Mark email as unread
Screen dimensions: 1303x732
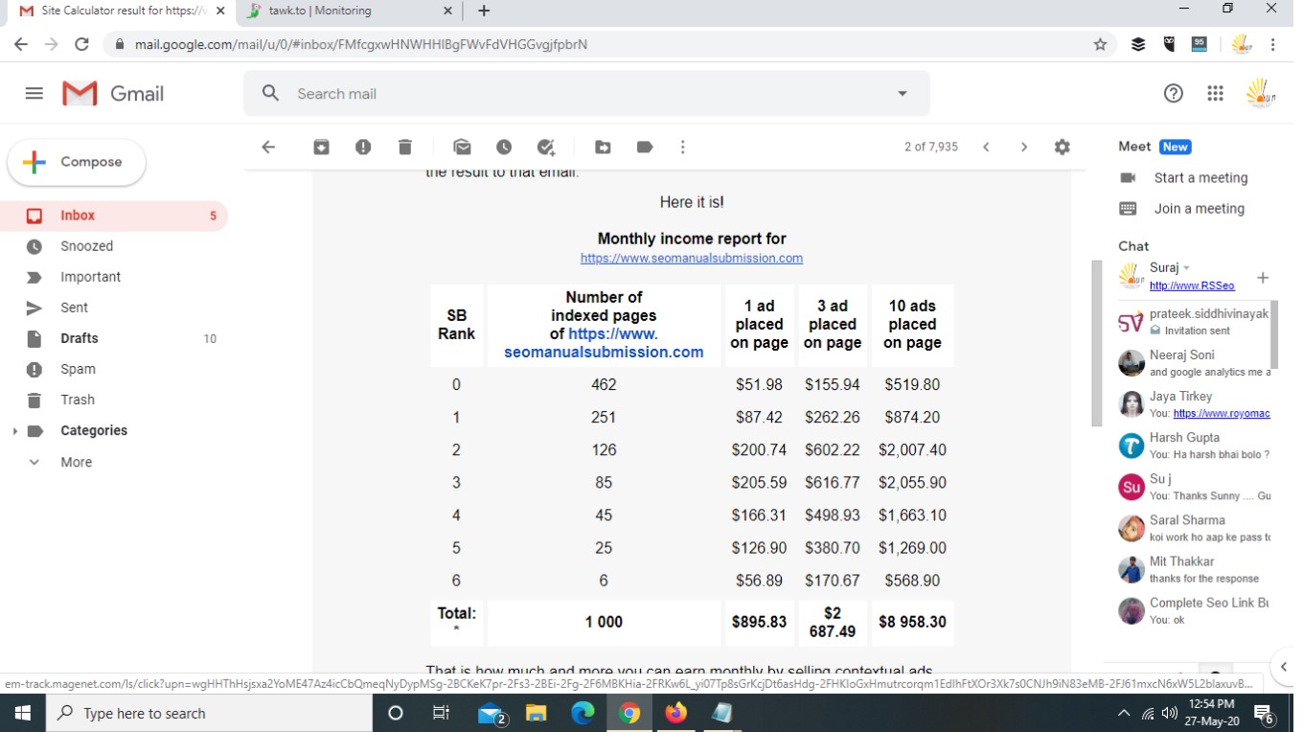[x=462, y=147]
